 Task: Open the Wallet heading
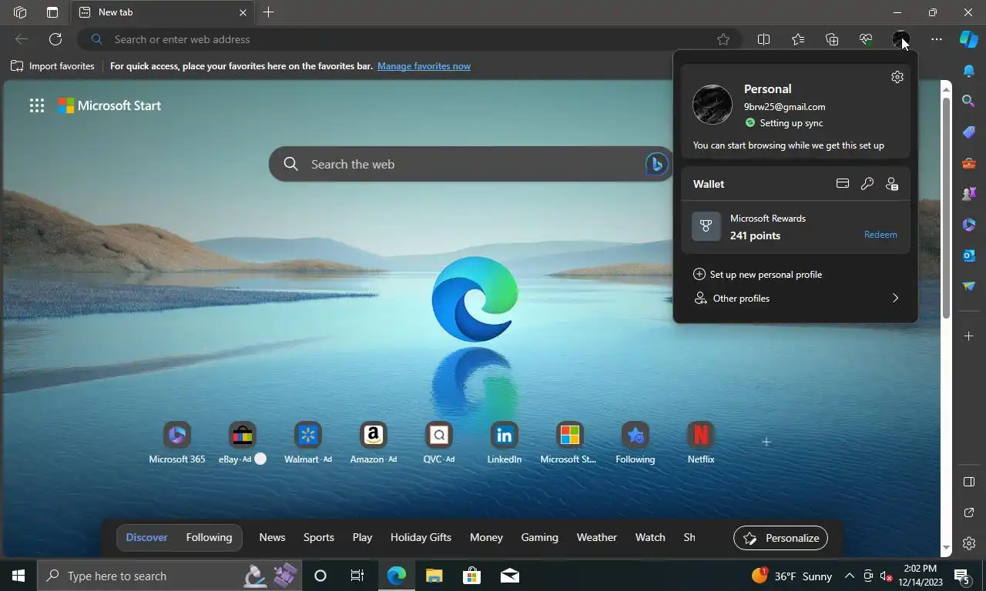coord(709,184)
